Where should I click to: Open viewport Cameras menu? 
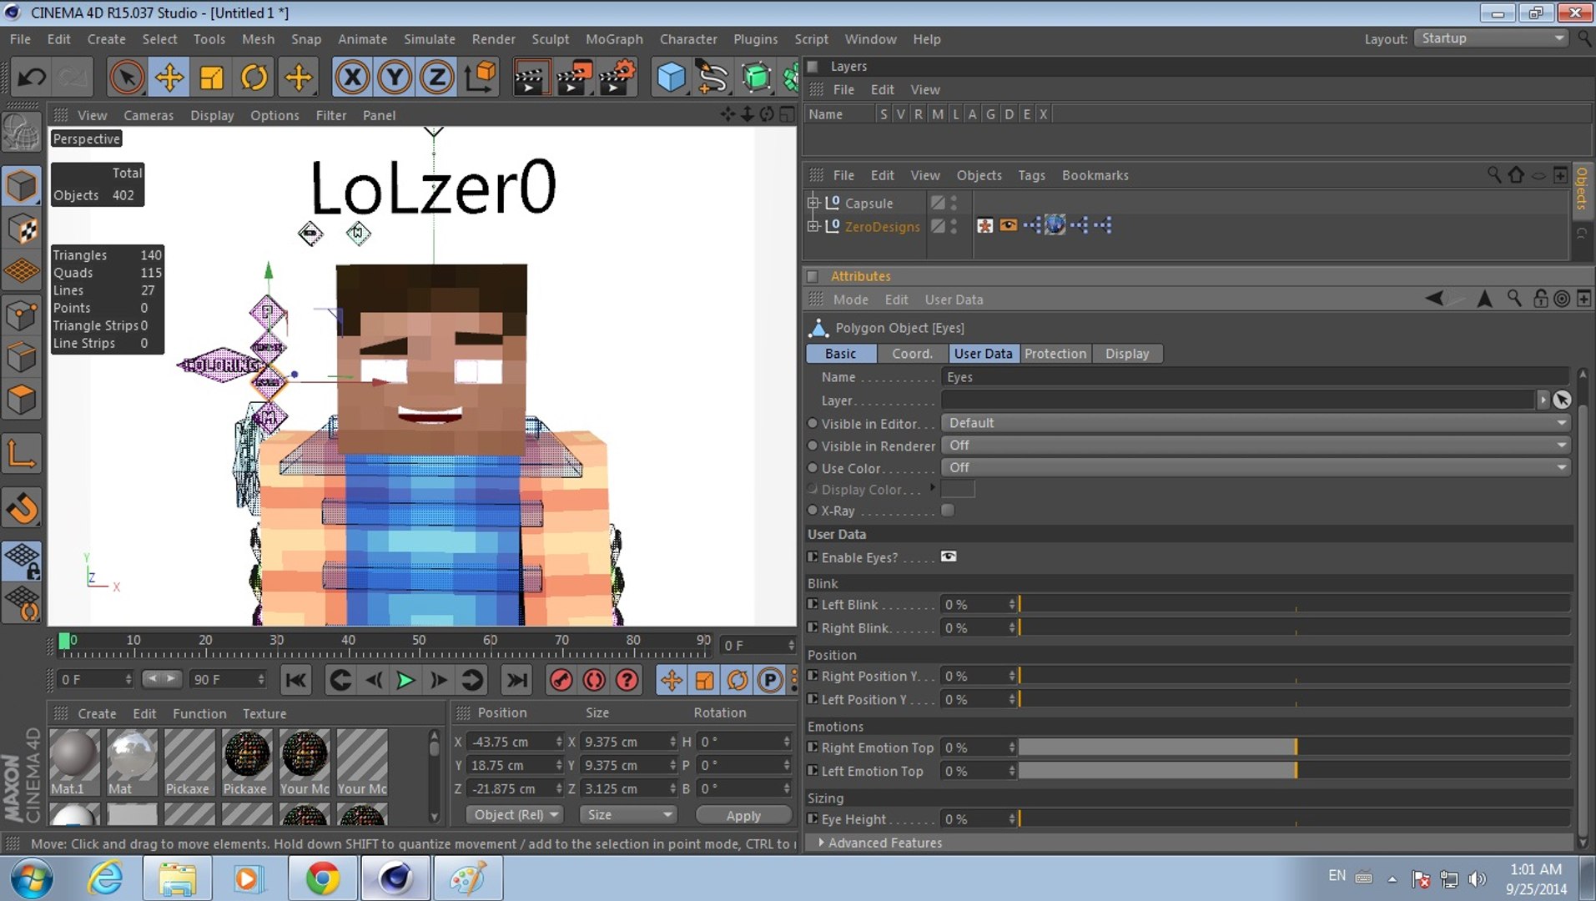149,115
